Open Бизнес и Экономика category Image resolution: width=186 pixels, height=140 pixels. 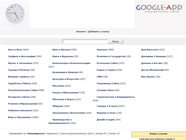[x=20, y=63]
